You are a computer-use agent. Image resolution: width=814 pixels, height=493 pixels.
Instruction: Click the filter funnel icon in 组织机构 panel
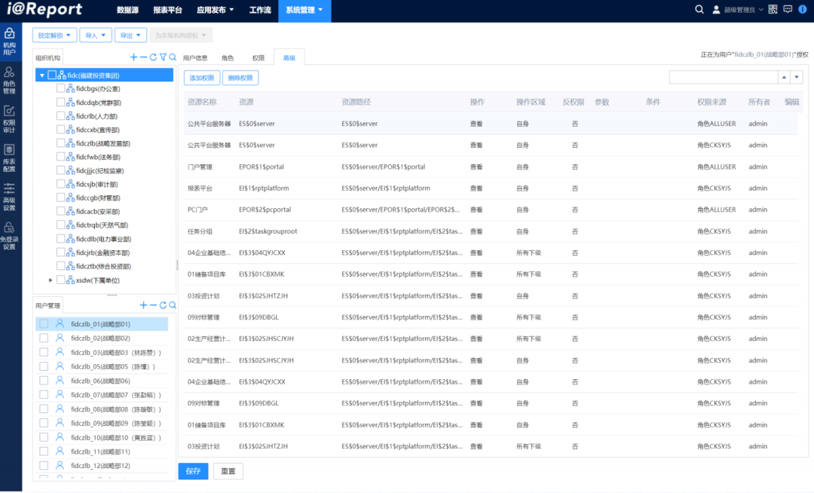click(163, 57)
